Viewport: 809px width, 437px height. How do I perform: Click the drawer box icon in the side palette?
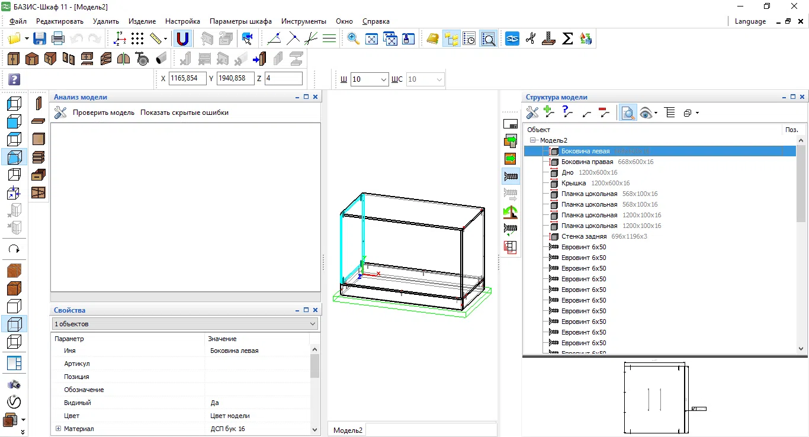pos(38,175)
